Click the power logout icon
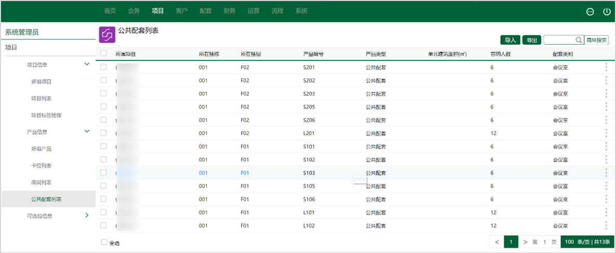This screenshot has height=253, width=616. click(x=607, y=12)
